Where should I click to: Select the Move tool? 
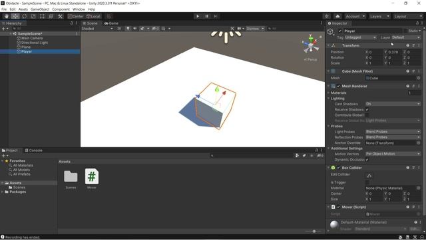15,16
